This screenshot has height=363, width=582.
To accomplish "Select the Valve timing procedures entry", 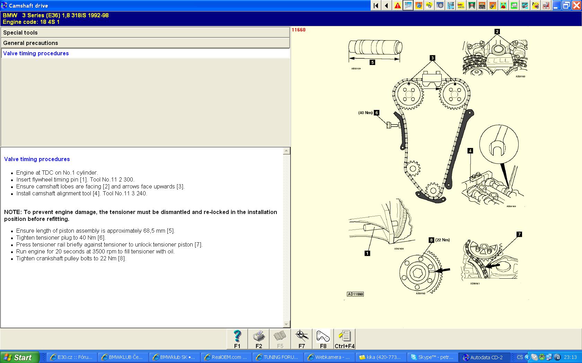I will 36,53.
